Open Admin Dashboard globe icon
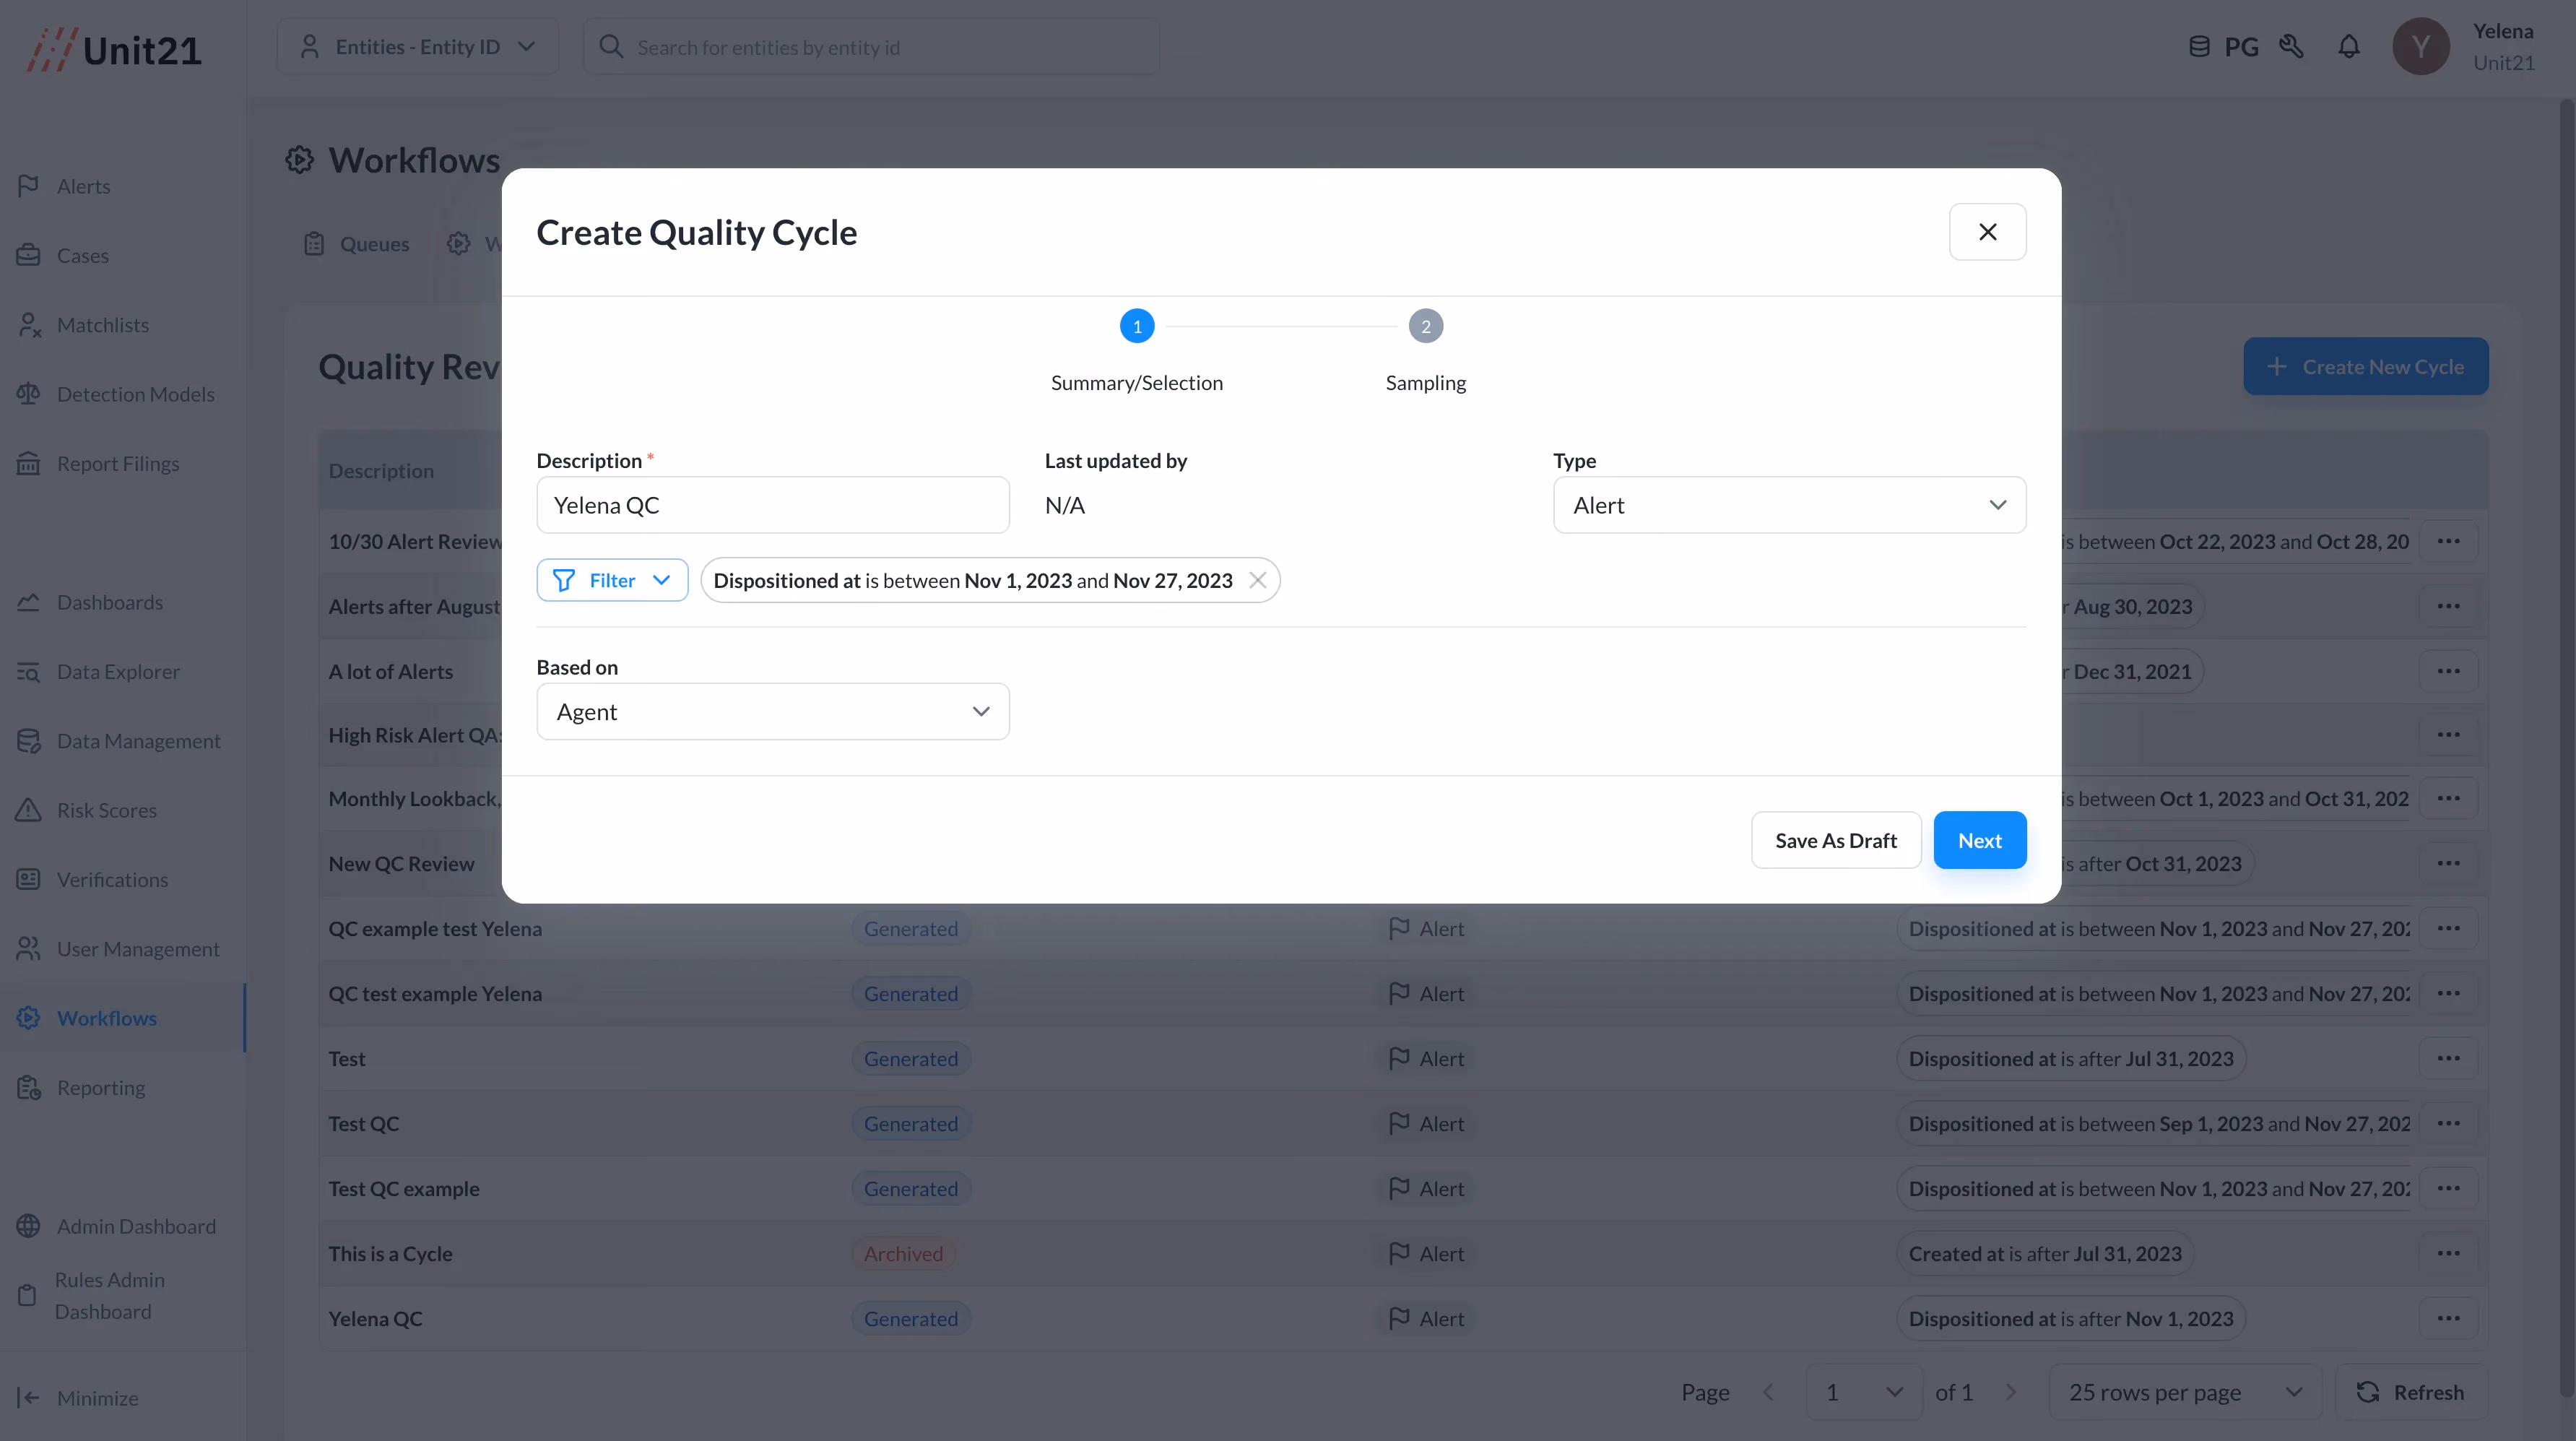The height and width of the screenshot is (1441, 2576). coord(28,1226)
